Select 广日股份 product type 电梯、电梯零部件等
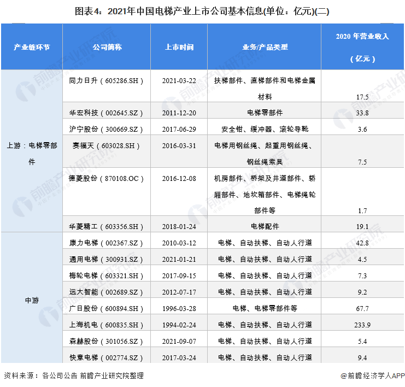Screen dimensions: 405x387 tap(265, 308)
